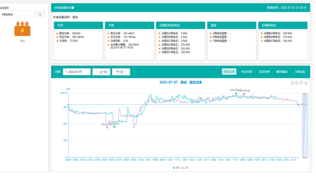Click the 功率 card header
Viewport: 316px width, 180px height.
click(x=129, y=25)
